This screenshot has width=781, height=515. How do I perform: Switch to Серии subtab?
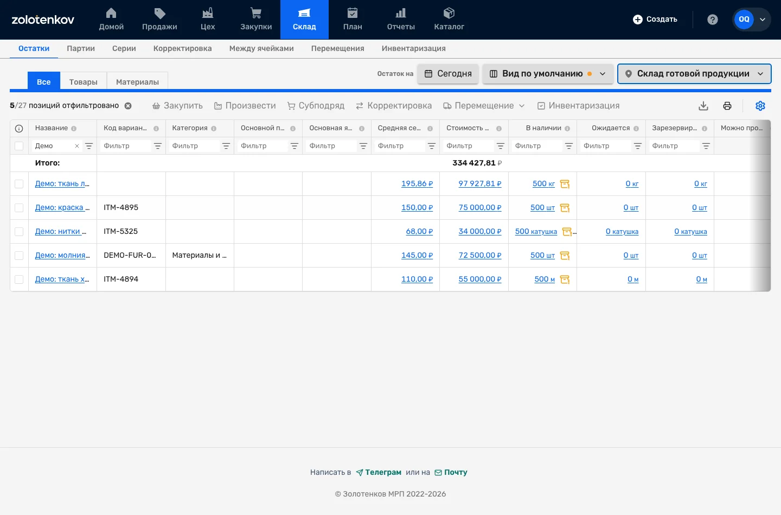(124, 48)
